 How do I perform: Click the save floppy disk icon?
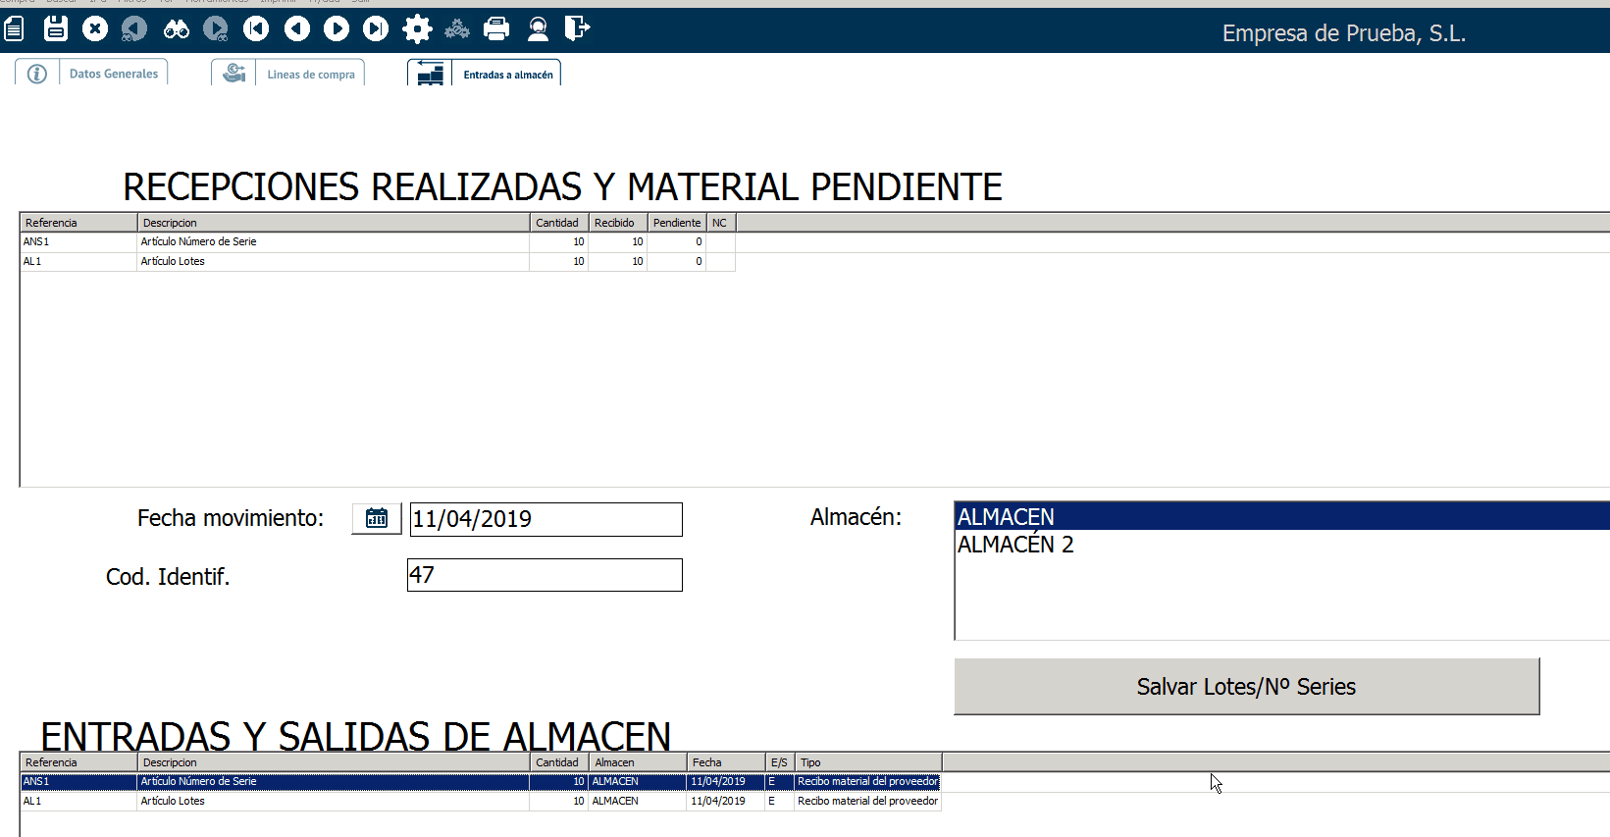[x=56, y=28]
